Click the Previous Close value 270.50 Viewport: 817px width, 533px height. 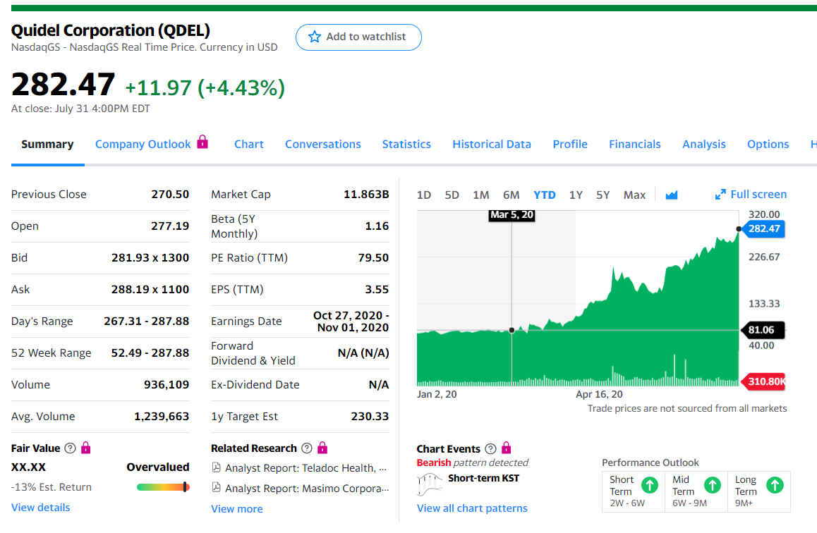(170, 194)
